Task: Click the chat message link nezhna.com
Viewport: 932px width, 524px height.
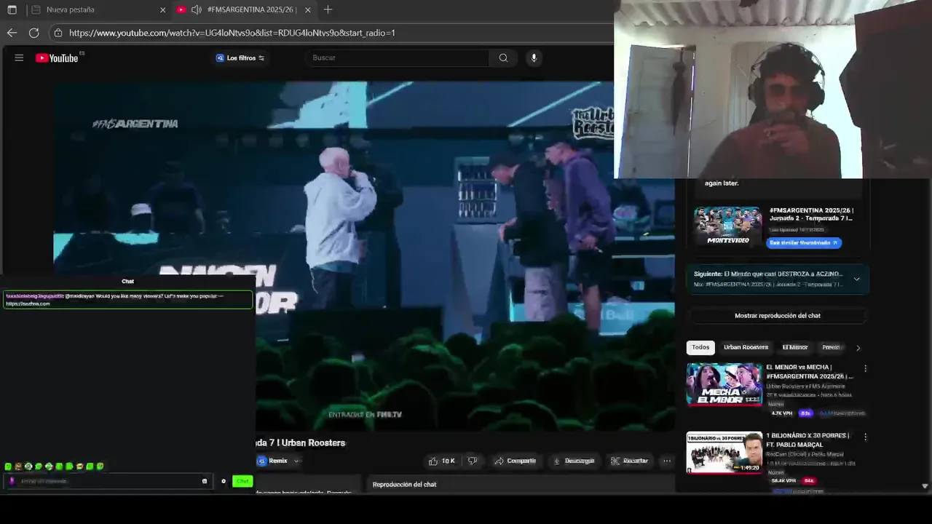Action: [x=28, y=303]
